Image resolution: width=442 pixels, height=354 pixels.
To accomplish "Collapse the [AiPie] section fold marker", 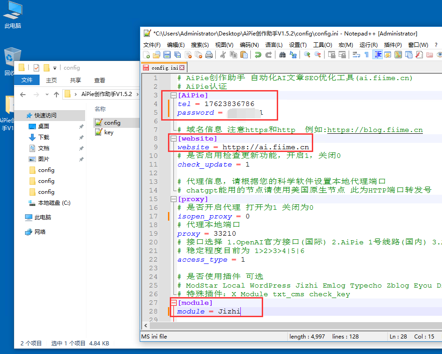I will [173, 95].
